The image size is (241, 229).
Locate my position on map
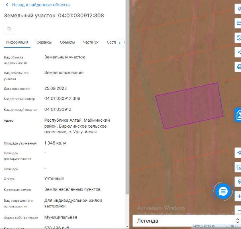click(238, 153)
